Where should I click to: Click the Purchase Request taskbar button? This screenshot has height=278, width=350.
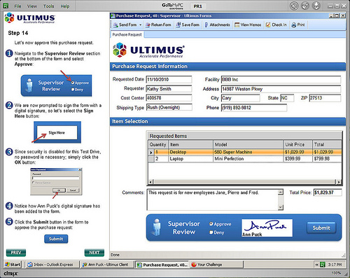click(x=162, y=265)
